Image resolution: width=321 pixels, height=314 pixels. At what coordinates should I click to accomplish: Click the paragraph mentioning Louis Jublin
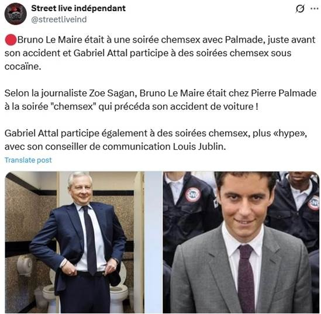[156, 140]
